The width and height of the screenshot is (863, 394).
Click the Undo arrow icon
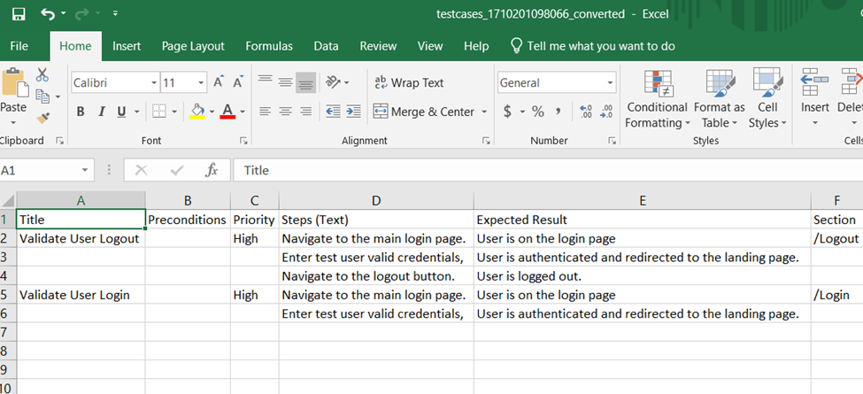pyautogui.click(x=48, y=14)
